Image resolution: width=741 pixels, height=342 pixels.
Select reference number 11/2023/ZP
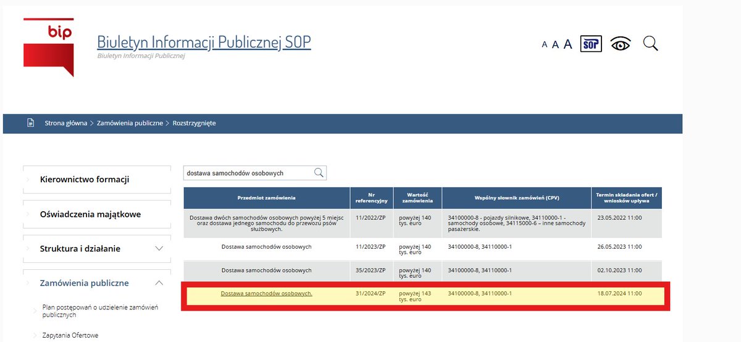pyautogui.click(x=371, y=246)
